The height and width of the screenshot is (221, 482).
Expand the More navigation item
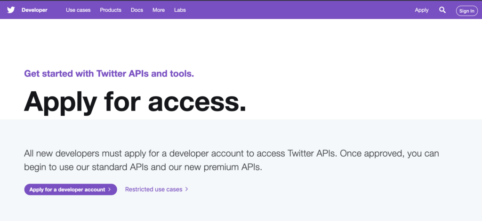tap(159, 10)
